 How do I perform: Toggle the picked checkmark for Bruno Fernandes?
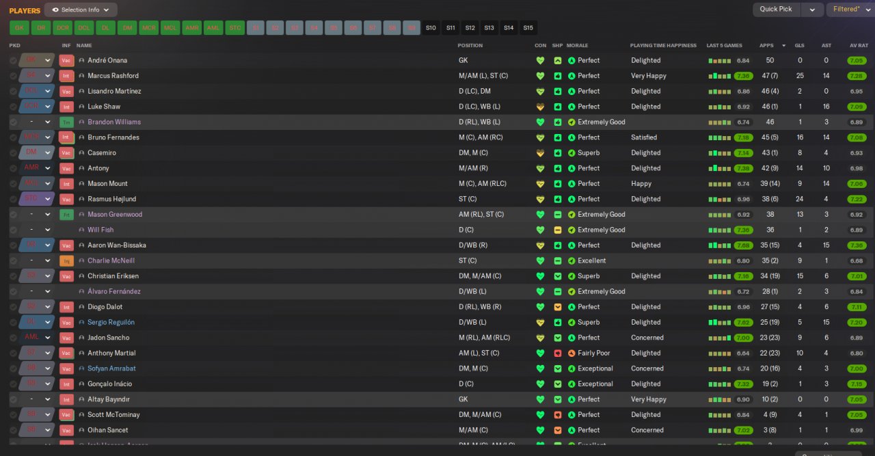pyautogui.click(x=13, y=137)
